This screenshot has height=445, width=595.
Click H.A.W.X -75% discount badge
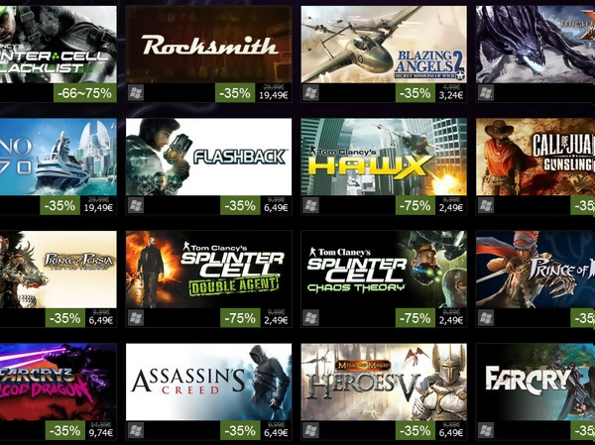point(416,205)
